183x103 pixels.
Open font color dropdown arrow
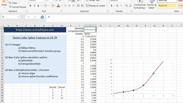[x=61, y=6]
